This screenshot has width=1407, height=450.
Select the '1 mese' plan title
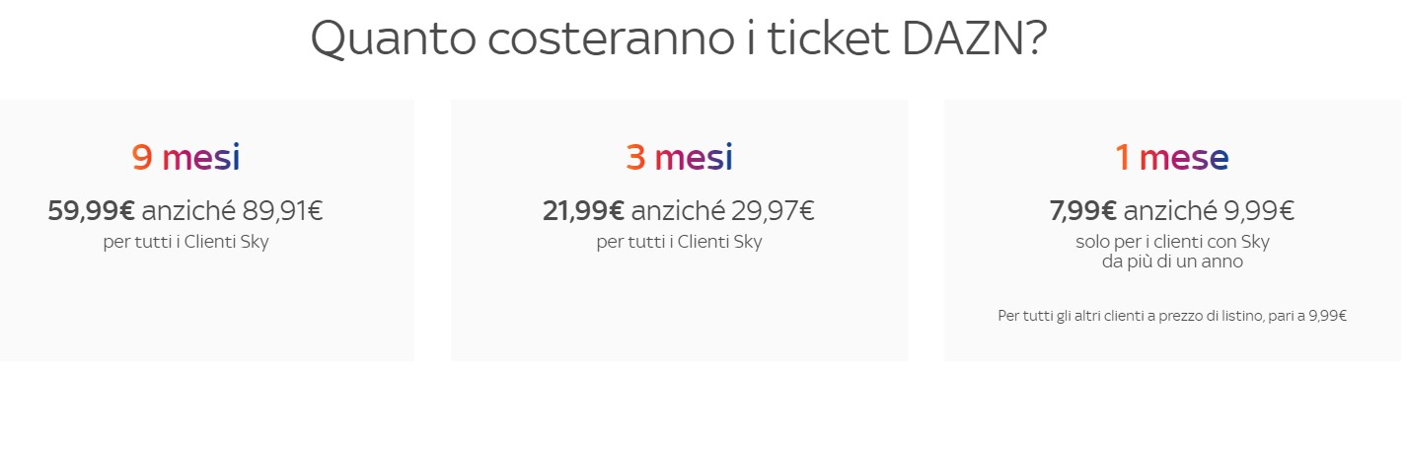[x=1172, y=157]
